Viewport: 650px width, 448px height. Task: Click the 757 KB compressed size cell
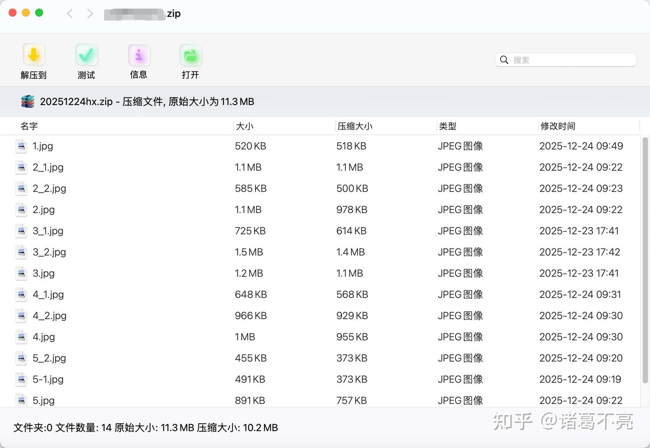[x=351, y=401]
